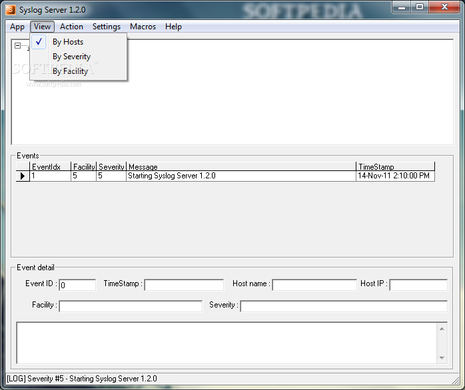Viewport: 465px width, 390px height.
Task: Collapse the root tree node
Action: tap(17, 46)
